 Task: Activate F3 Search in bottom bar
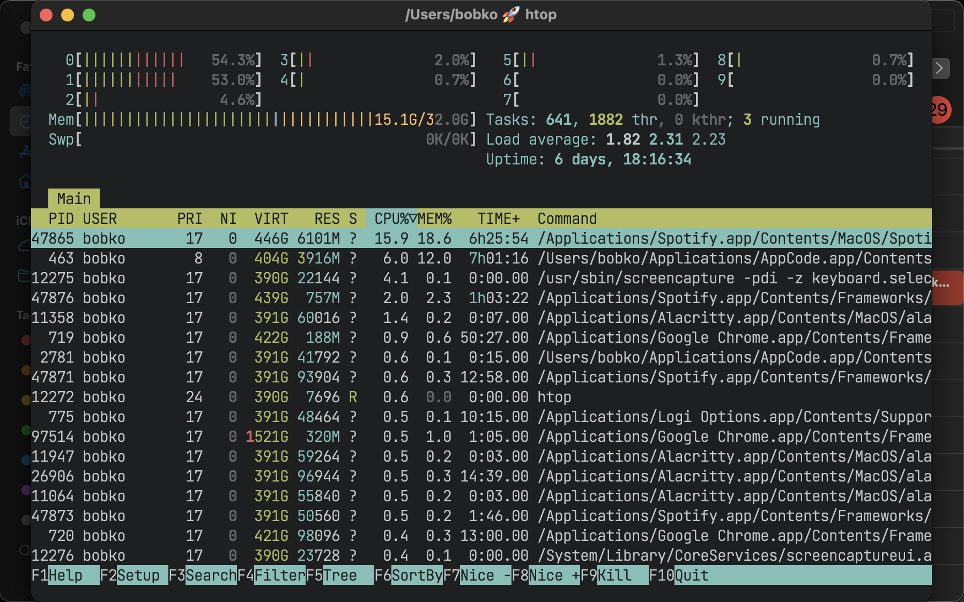(203, 575)
